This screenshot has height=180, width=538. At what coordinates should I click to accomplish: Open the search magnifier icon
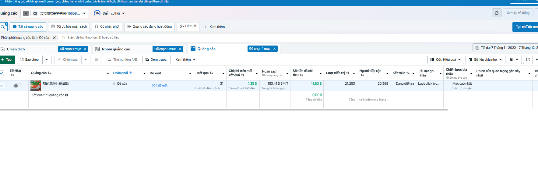click(x=3, y=27)
